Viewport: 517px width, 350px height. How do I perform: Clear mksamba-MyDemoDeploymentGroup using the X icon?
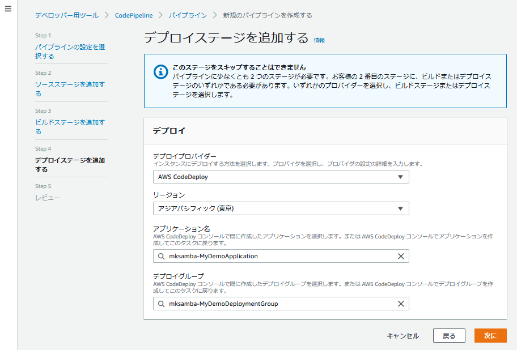coord(400,304)
